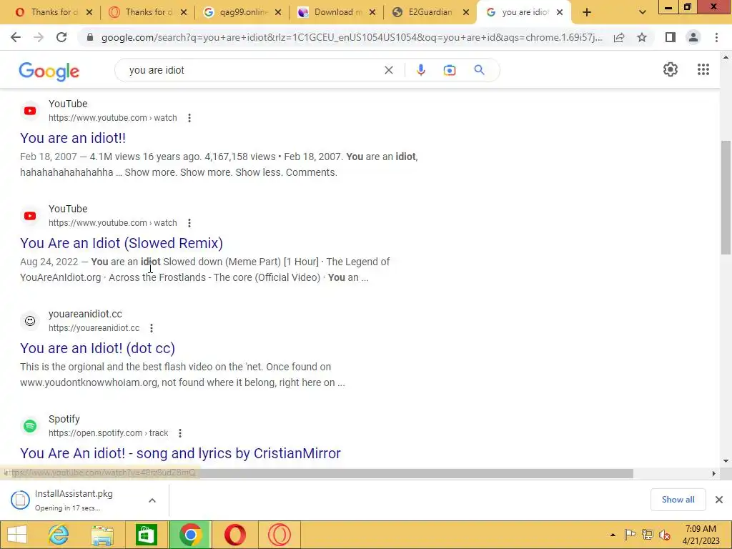Expand InstallAssistant.pkg download options
732x549 pixels.
click(x=152, y=500)
